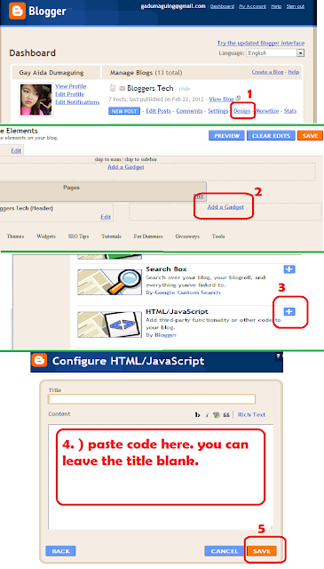The image size is (324, 569).
Task: Select the Giveaways page tab
Action: click(x=187, y=236)
